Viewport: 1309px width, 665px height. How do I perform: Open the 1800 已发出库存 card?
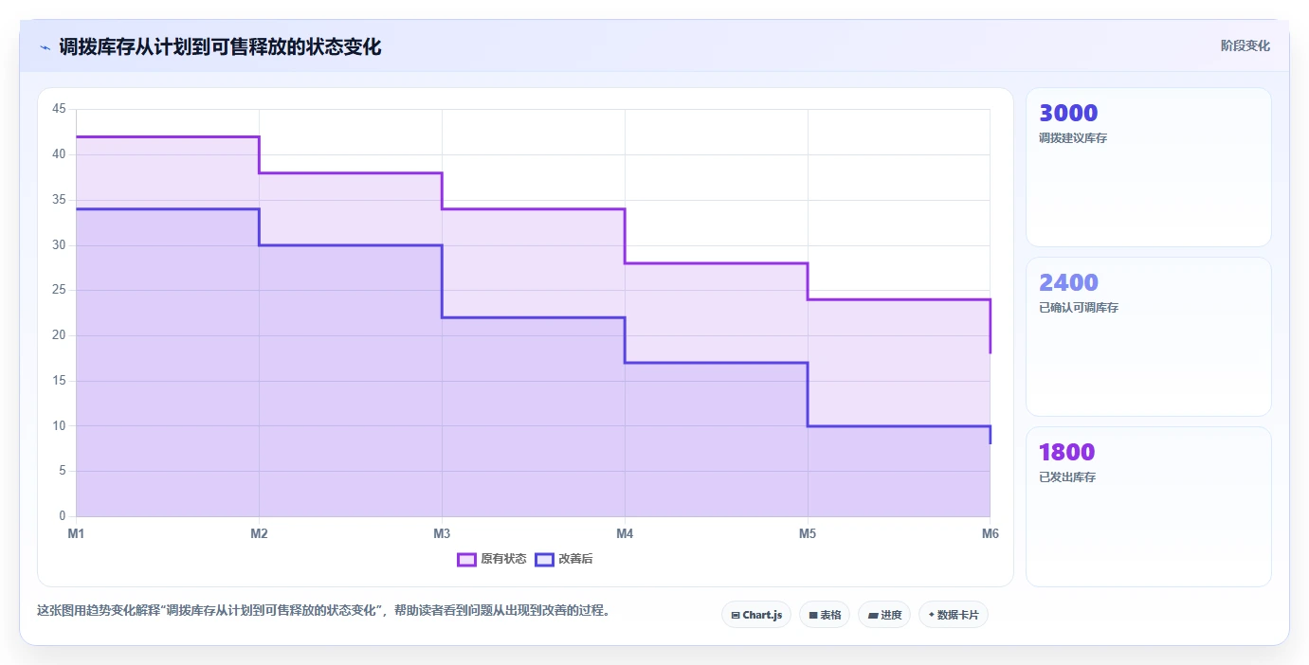pos(1149,506)
